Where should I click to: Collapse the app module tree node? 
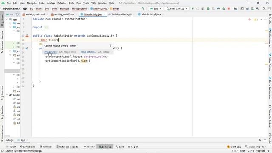click(x=7, y=19)
